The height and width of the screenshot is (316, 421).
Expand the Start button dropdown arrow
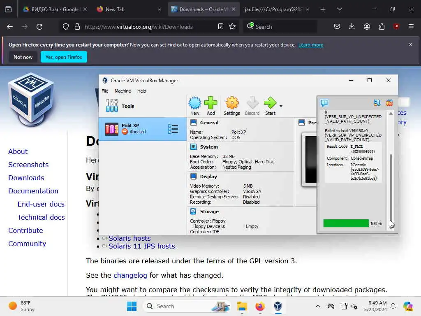pos(281,106)
